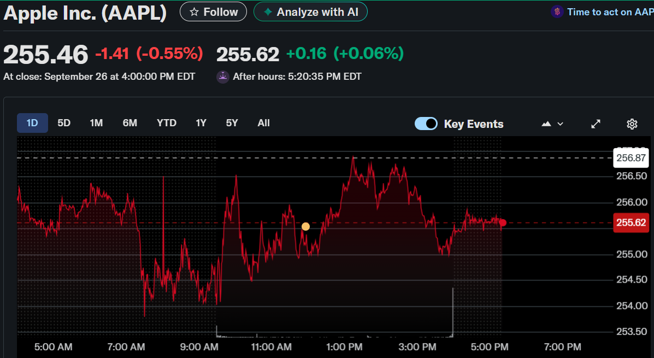This screenshot has height=358, width=654.
Task: Click the 9:00 AM time axis label
Action: (199, 347)
